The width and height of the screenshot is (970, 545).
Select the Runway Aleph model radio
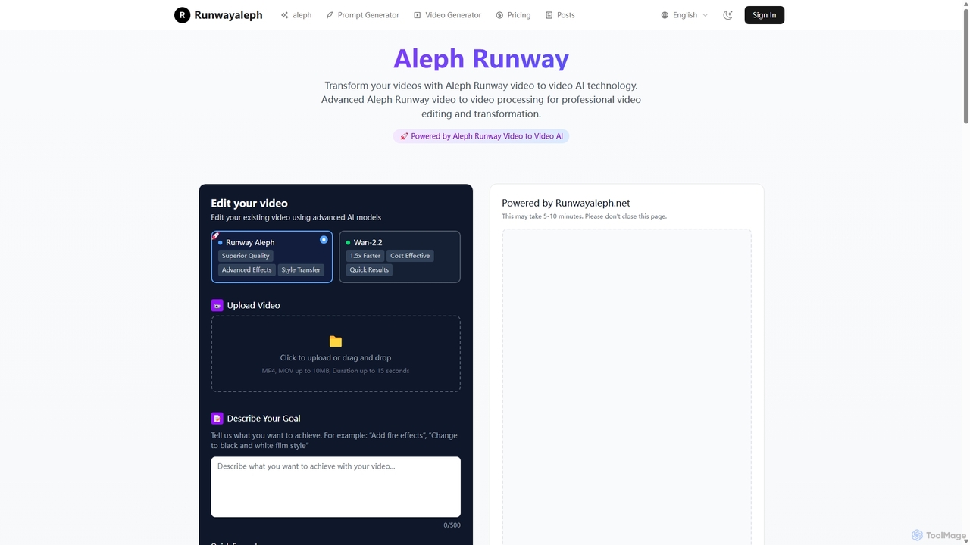pos(324,240)
